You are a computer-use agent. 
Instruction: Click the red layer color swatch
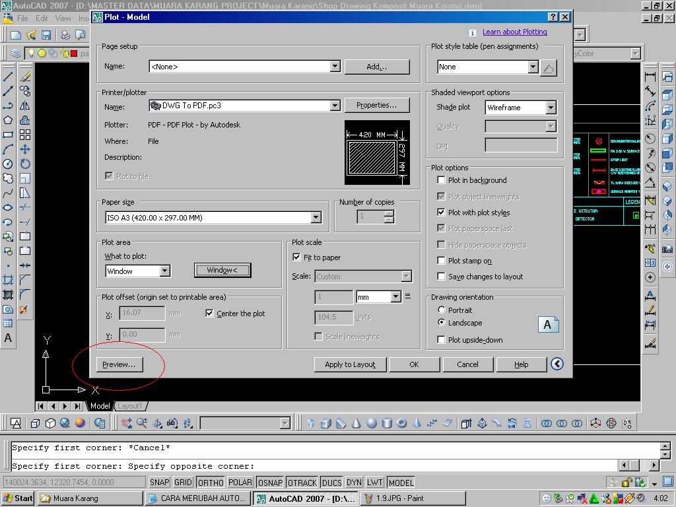[x=74, y=53]
